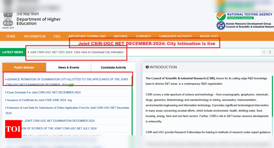
Task: Go to the FAQ page
Action: (x=57, y=36)
